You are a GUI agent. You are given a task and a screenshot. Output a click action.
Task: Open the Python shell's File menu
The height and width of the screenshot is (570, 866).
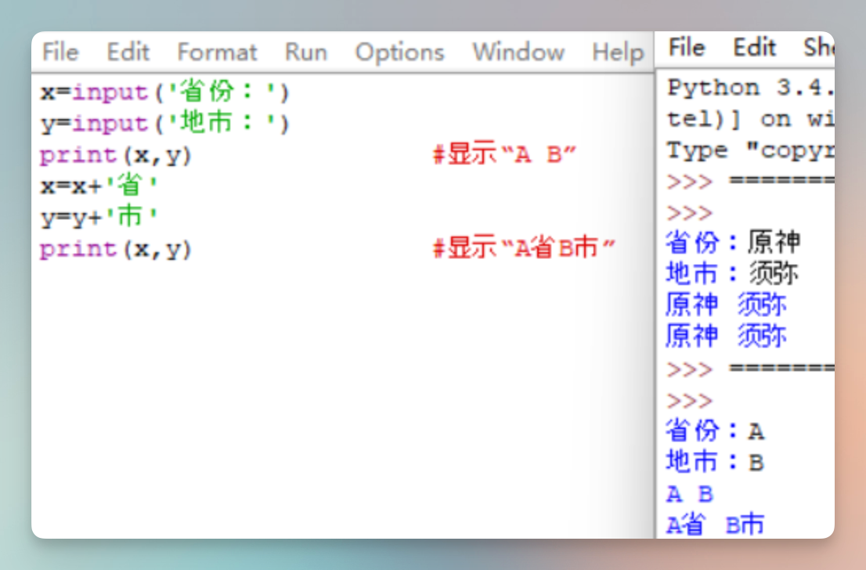(687, 48)
